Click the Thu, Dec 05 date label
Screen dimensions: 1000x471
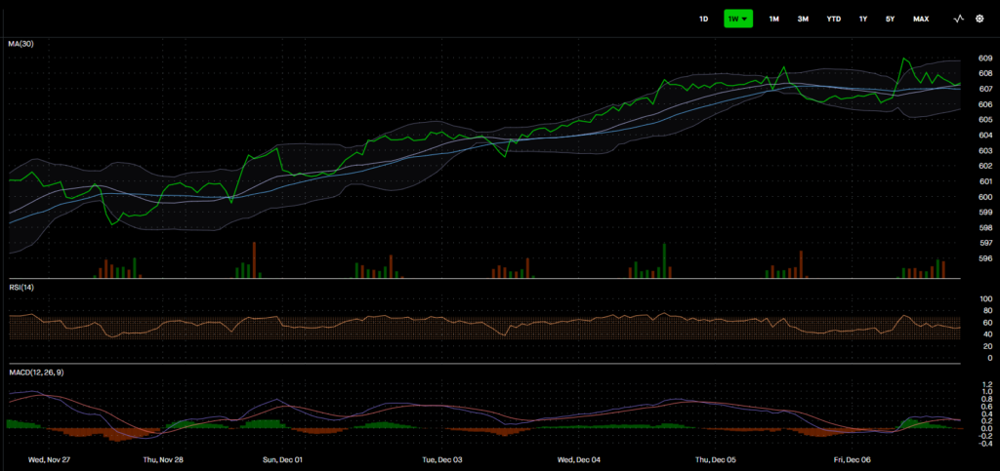point(716,459)
